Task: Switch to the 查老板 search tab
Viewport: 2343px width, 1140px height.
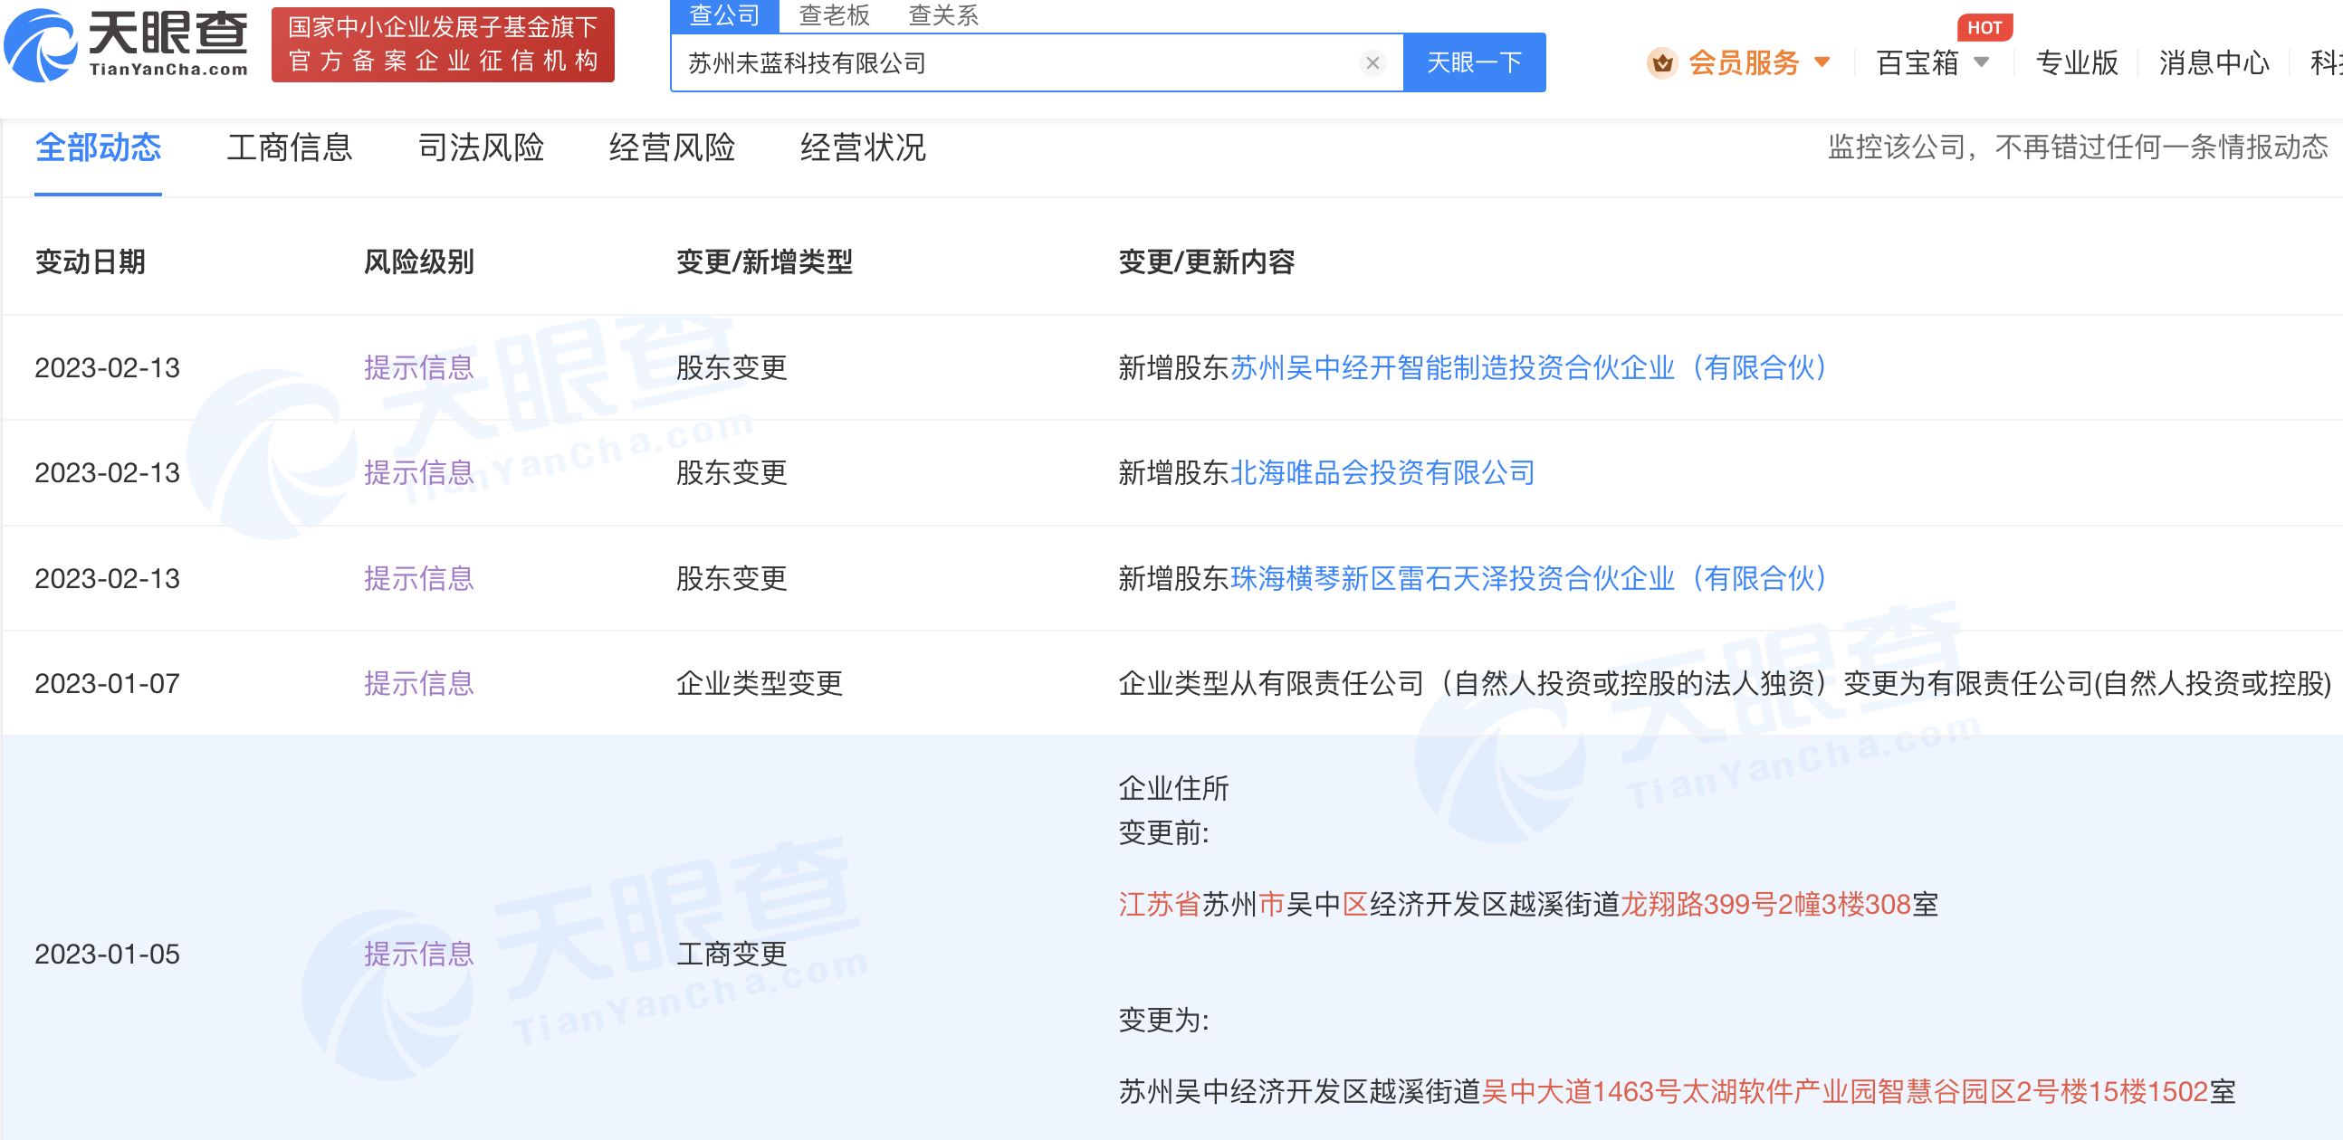Action: pos(834,15)
